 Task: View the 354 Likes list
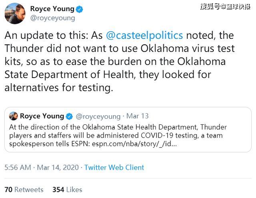[67, 190]
